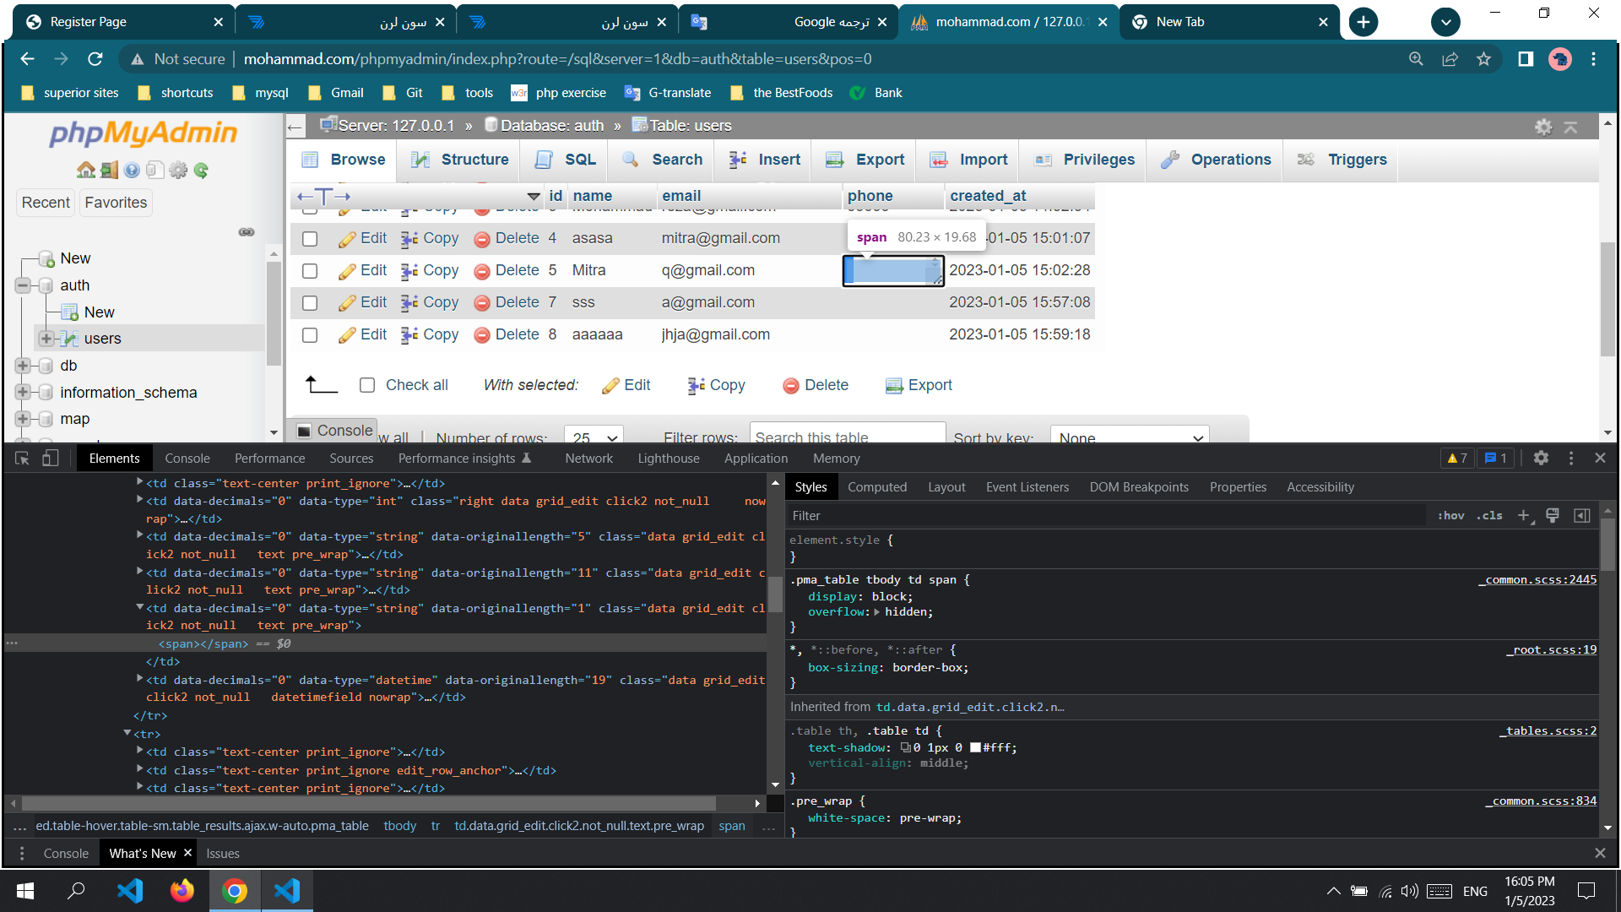
Task: Click the text-shadow #fff color swatch
Action: [x=975, y=748]
